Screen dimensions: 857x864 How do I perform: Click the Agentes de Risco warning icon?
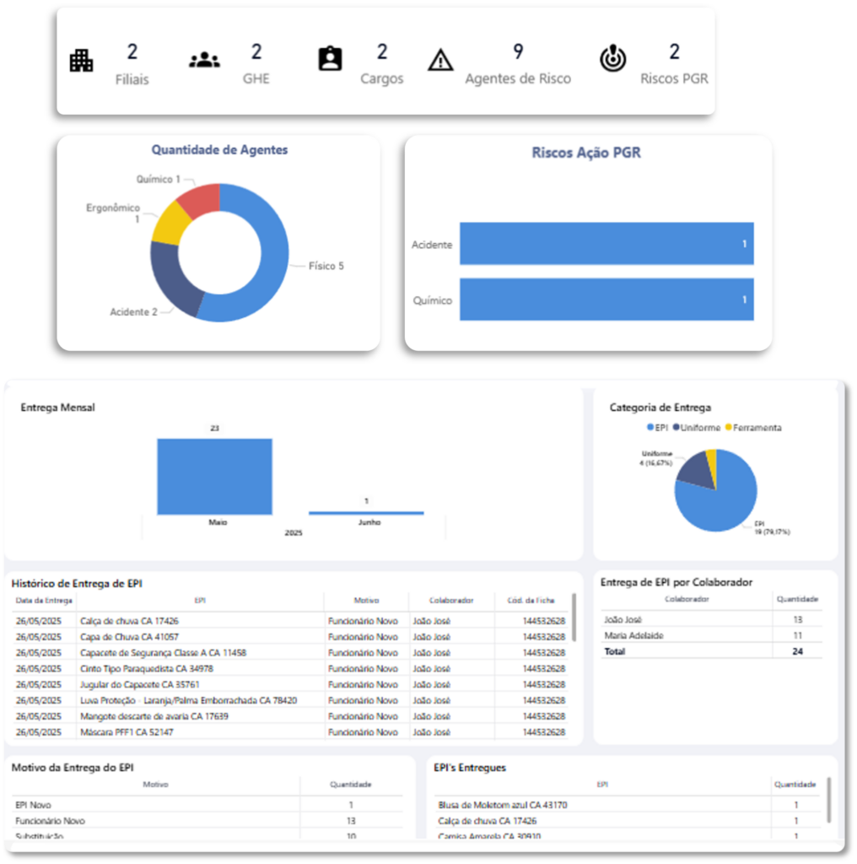tap(440, 61)
